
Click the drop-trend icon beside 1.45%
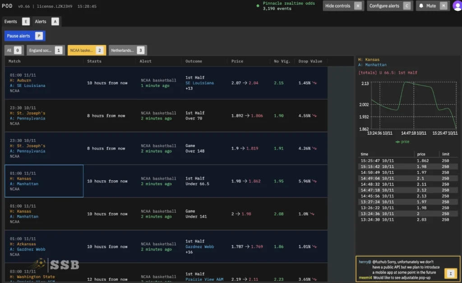coord(314,83)
